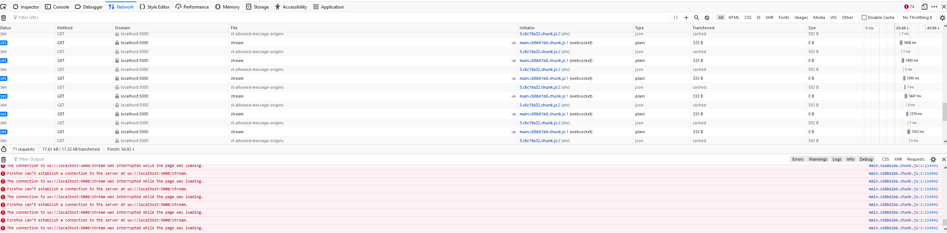Viewport: 947px width, 233px height.
Task: Click turtle icon on 1378 ms stream row
Action: coord(513,114)
